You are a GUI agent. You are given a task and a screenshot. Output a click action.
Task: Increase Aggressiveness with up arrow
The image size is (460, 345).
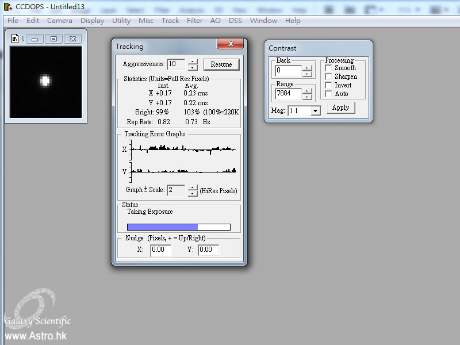193,62
